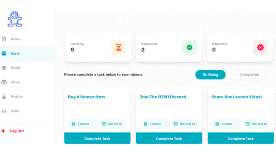Switch to the Completed tab
The image size is (276, 155).
click(250, 75)
